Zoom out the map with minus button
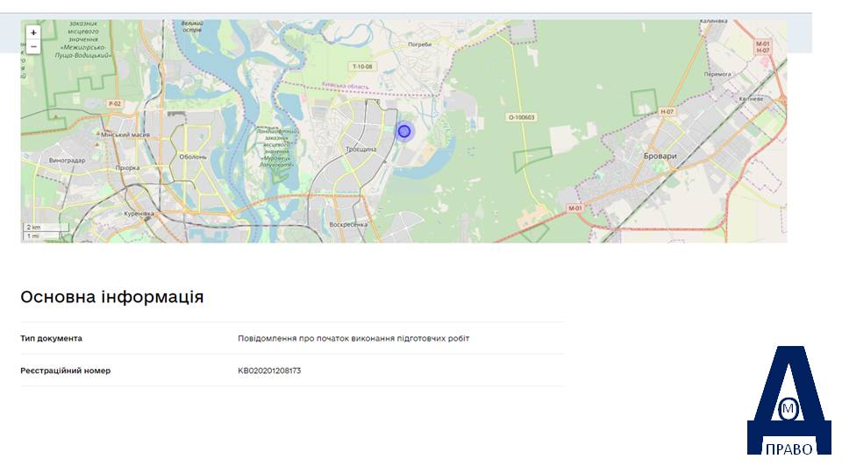Image resolution: width=842 pixels, height=473 pixels. pos(33,46)
